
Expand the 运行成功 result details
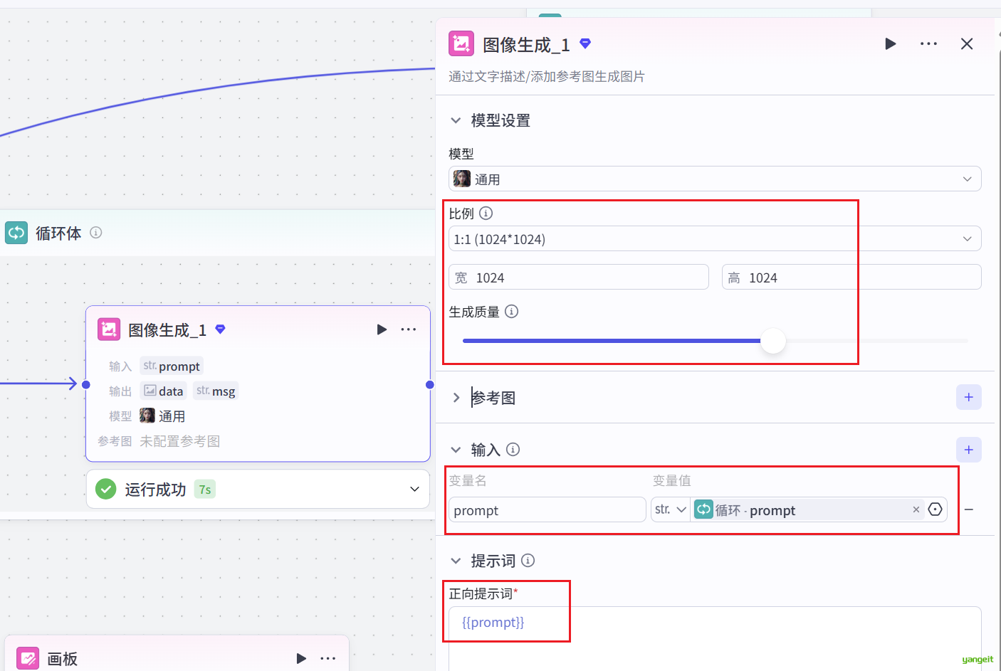[414, 490]
